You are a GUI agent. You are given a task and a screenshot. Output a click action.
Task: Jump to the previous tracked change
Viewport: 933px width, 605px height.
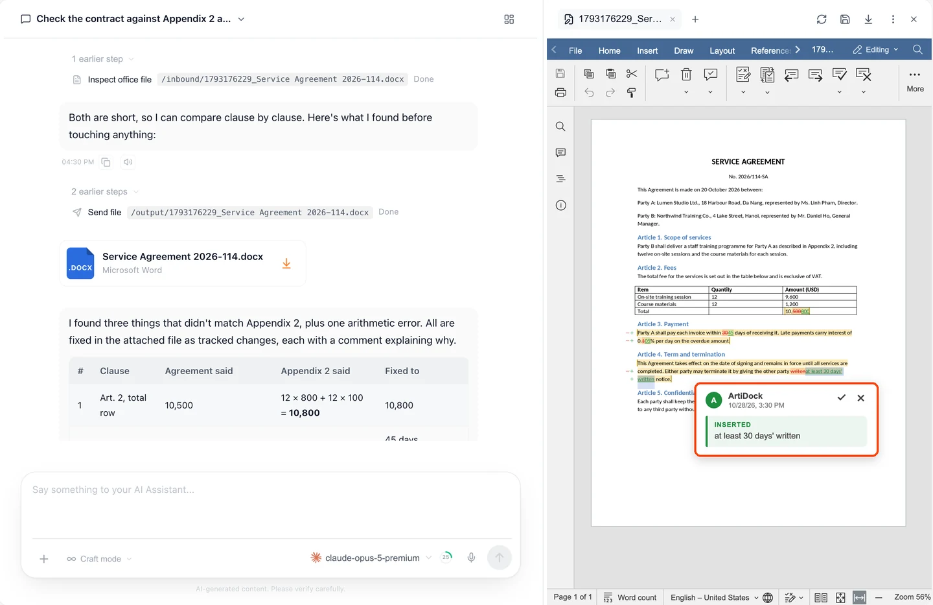791,75
